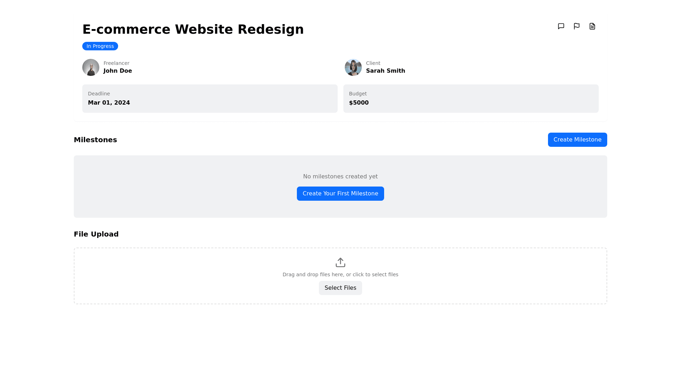Screen dimensions: 681x383
Task: Click the drag and drop files text
Action: tap(340, 274)
